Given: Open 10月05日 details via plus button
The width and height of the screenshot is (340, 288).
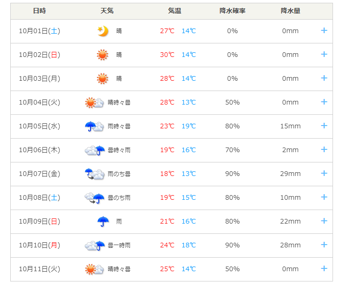Looking at the screenshot, I should pos(324,126).
